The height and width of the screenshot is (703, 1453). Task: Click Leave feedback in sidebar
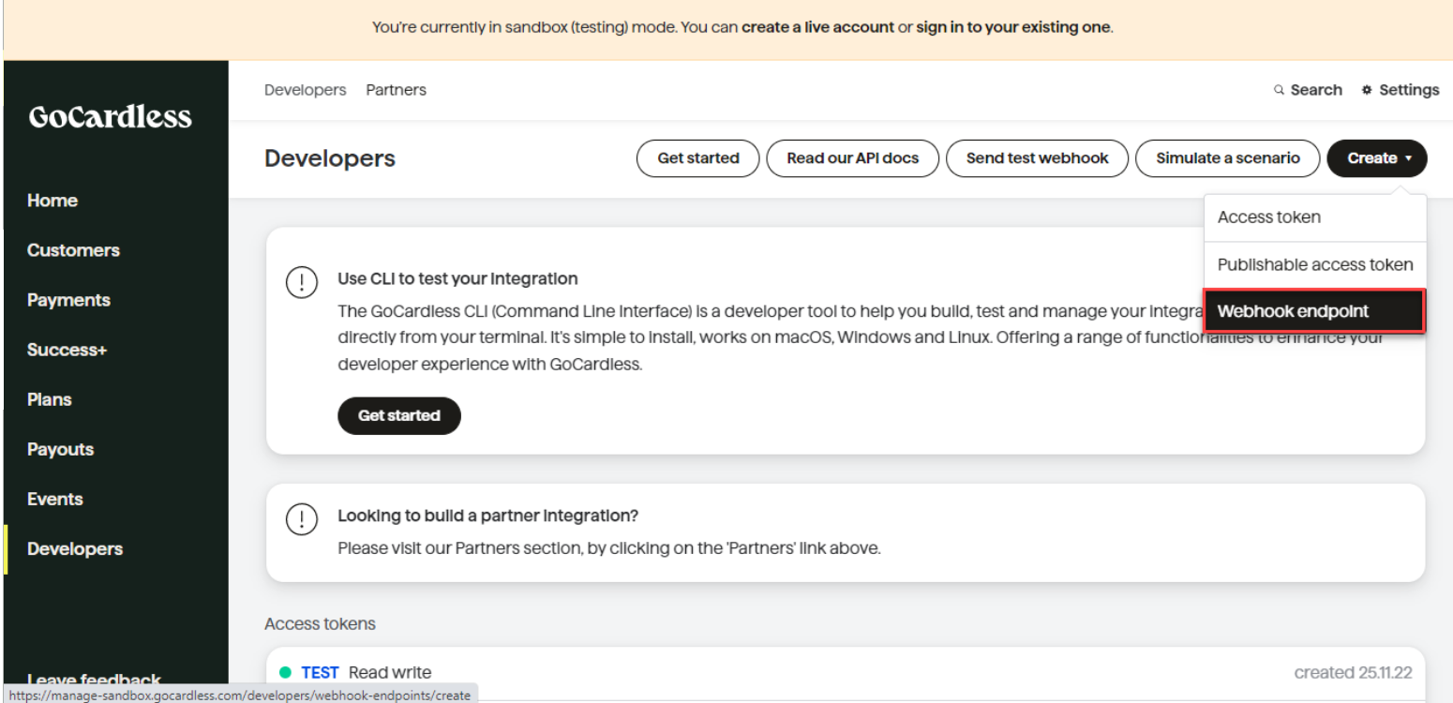click(x=94, y=680)
